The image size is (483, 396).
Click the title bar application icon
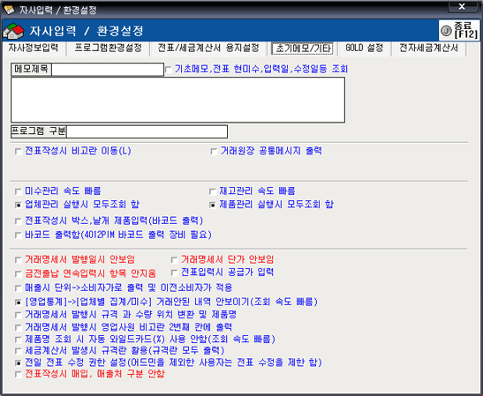pyautogui.click(x=9, y=10)
